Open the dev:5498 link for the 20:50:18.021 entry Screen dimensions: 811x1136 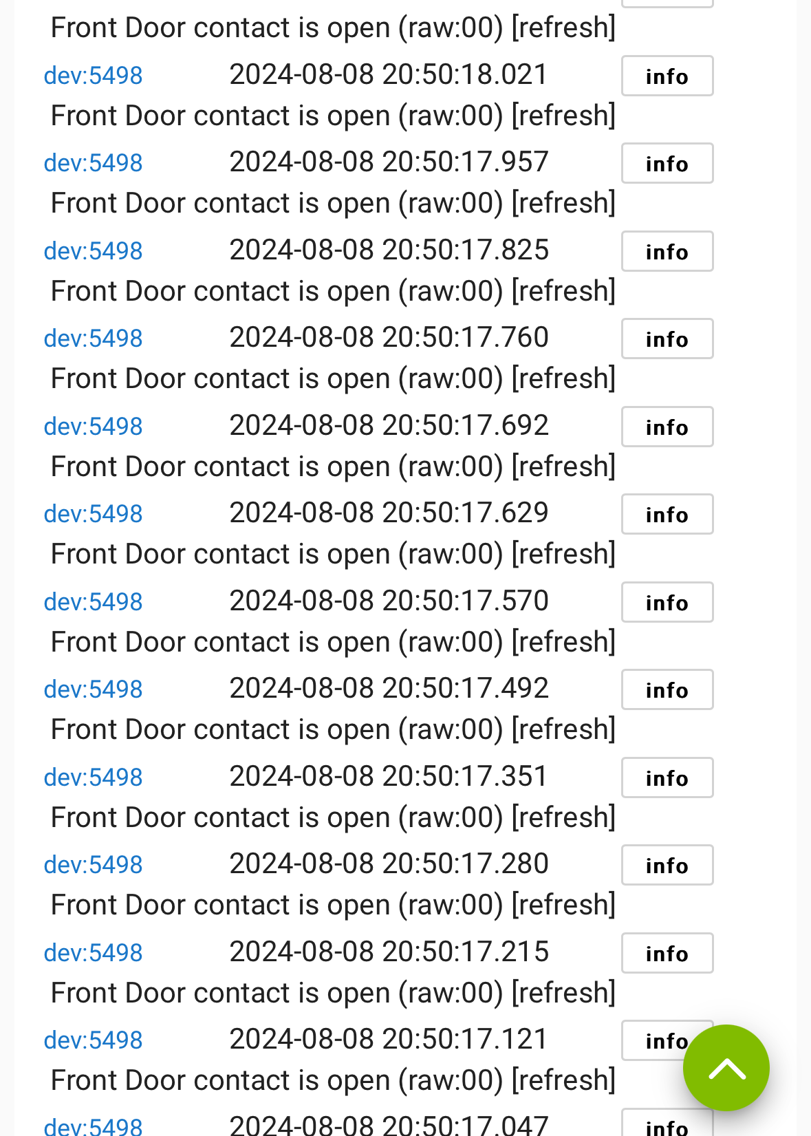[x=93, y=76]
